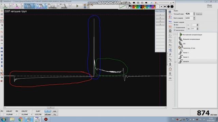Select 'Внутренняя синхронизация' trigger option
The width and height of the screenshot is (218, 122).
pyautogui.click(x=192, y=35)
